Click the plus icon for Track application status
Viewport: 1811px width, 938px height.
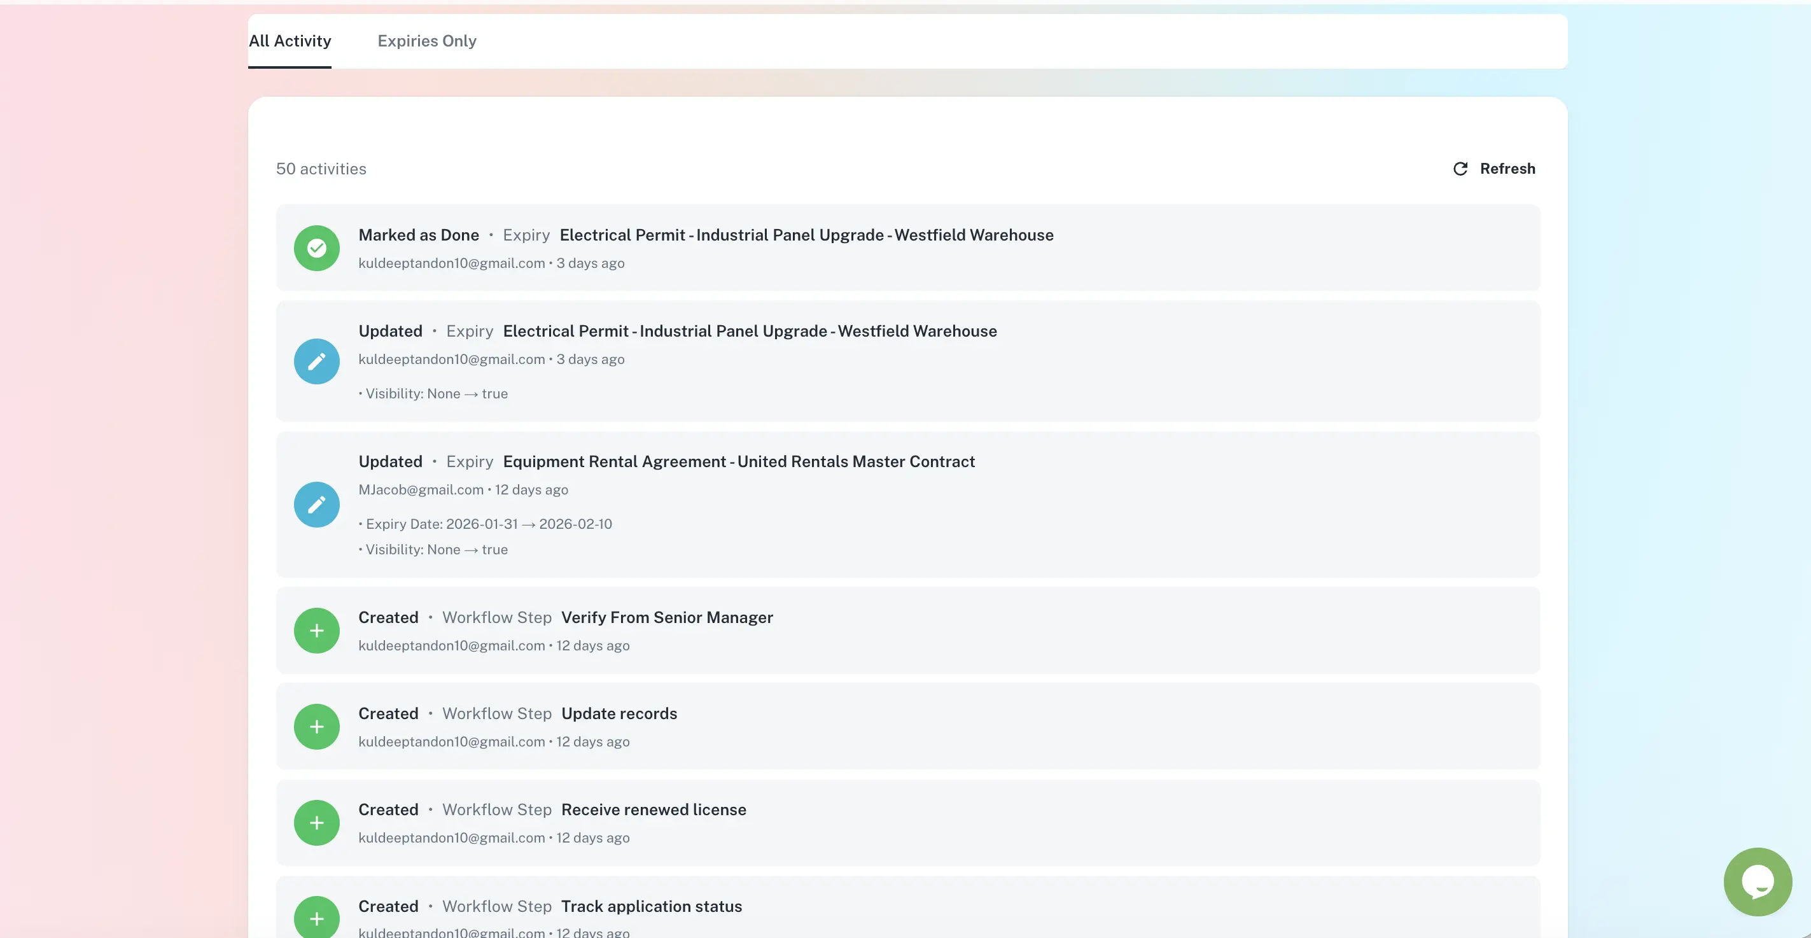(316, 917)
